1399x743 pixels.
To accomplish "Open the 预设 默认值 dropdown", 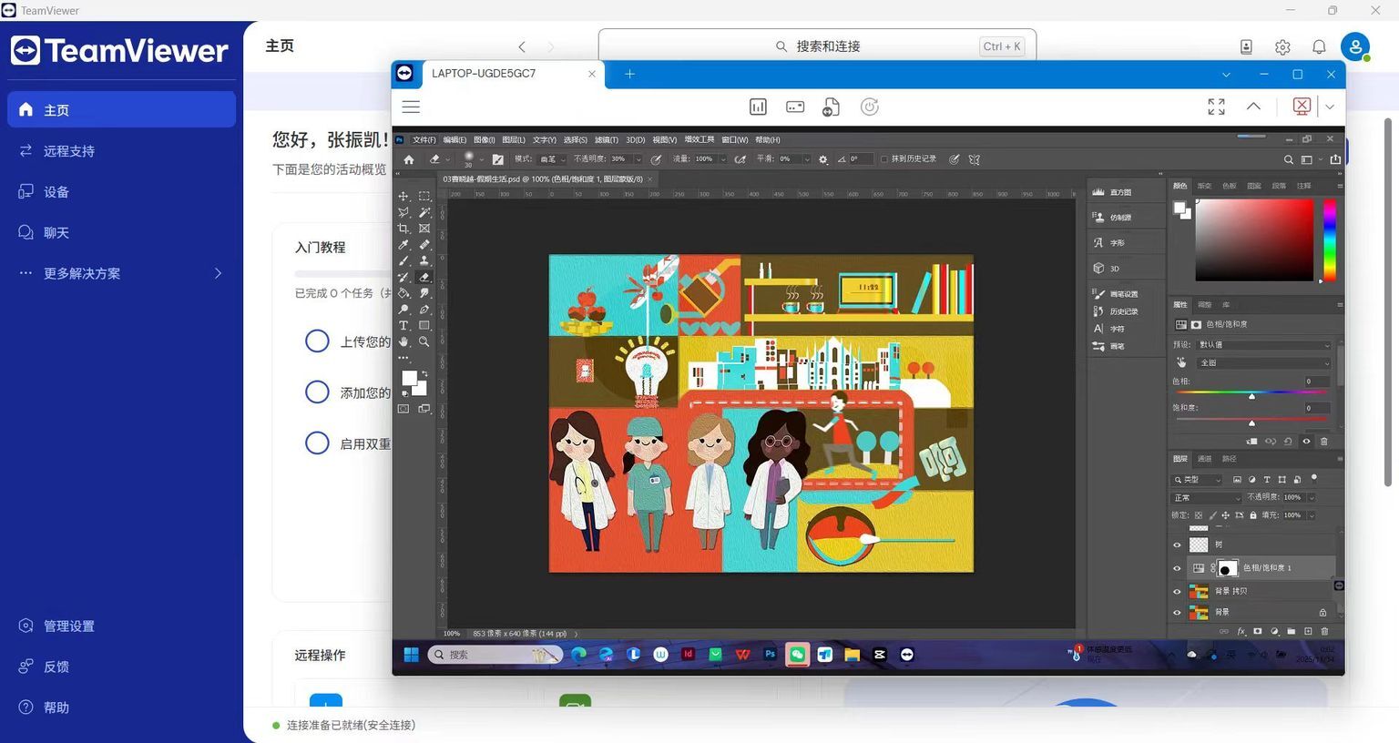I will (x=1263, y=345).
